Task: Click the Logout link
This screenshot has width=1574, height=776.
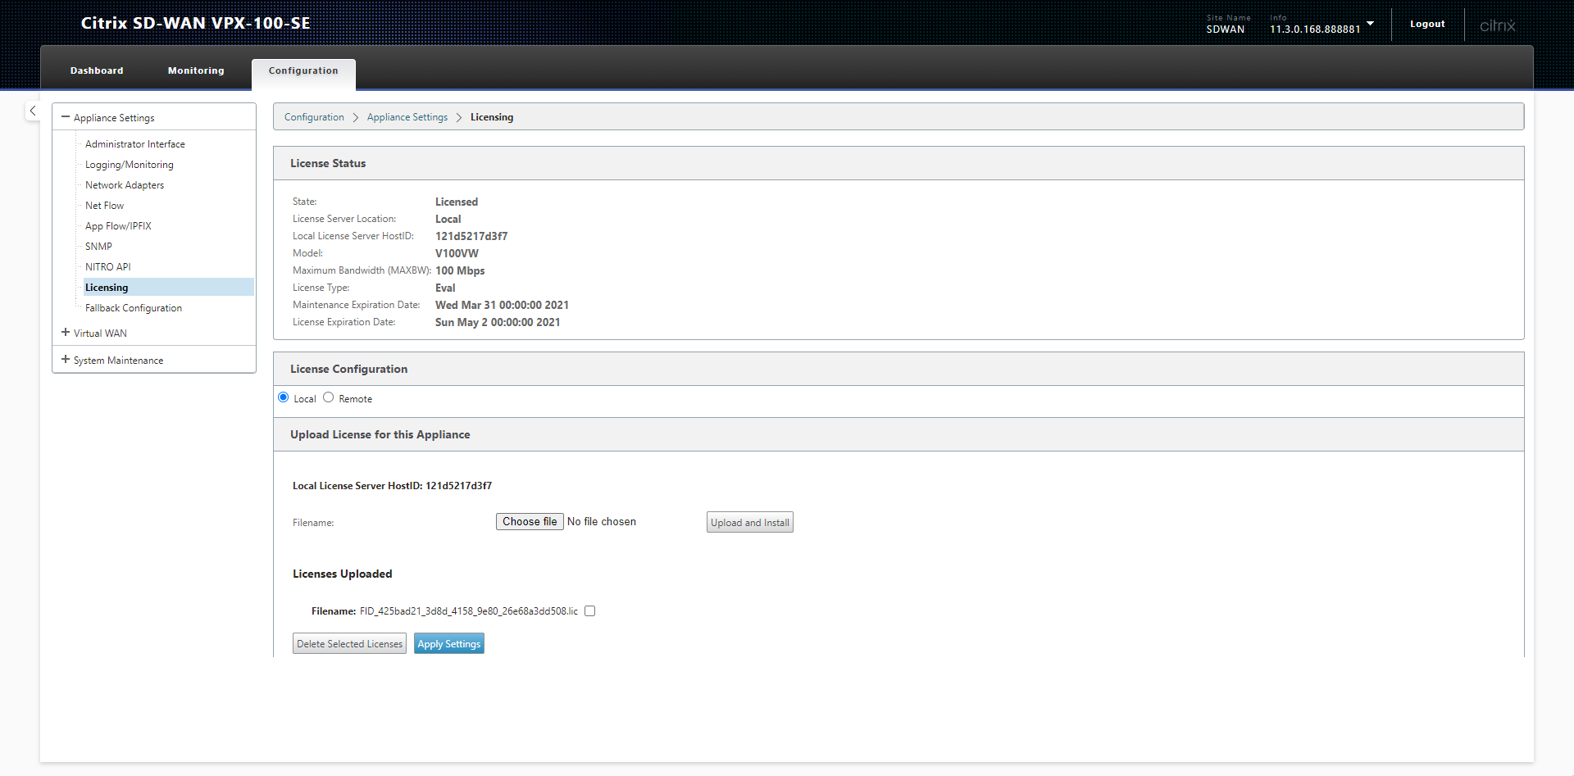Action: coord(1426,25)
